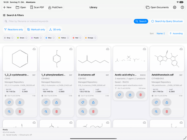187x140 pixels.
Task: Open help question mark icon
Action: 182,7
